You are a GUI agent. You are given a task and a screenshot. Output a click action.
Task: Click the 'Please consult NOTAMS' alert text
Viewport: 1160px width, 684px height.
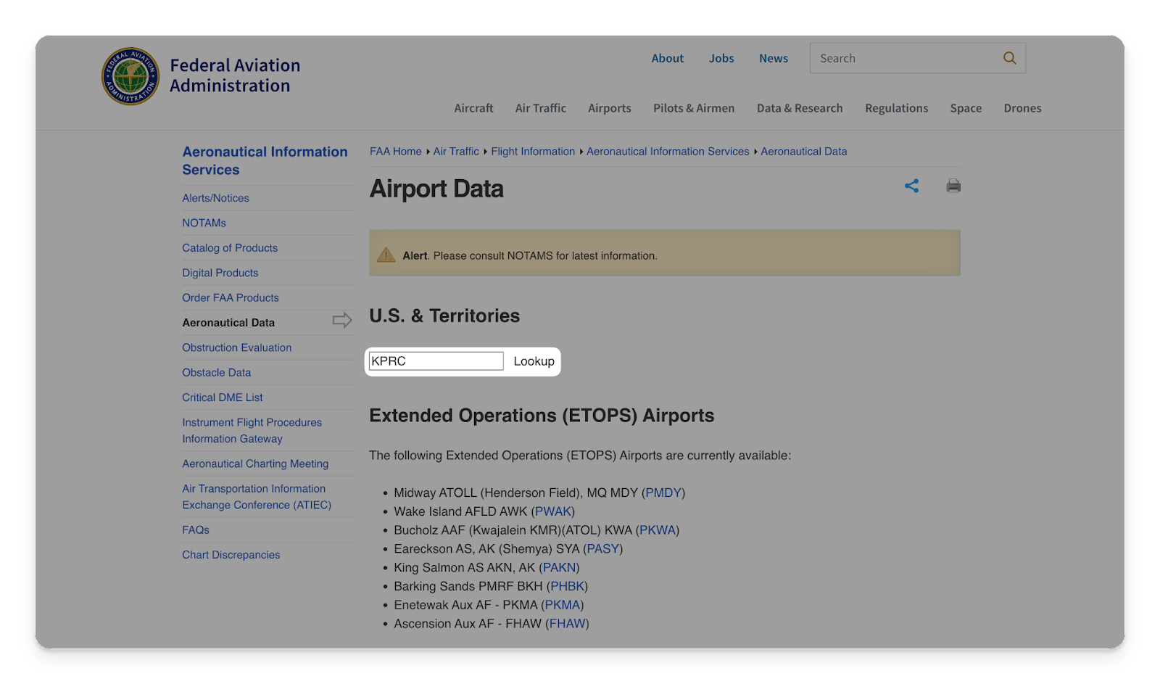[x=545, y=256]
